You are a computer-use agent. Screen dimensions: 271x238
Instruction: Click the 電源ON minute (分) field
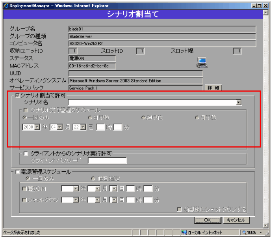pyautogui.click(x=148, y=189)
